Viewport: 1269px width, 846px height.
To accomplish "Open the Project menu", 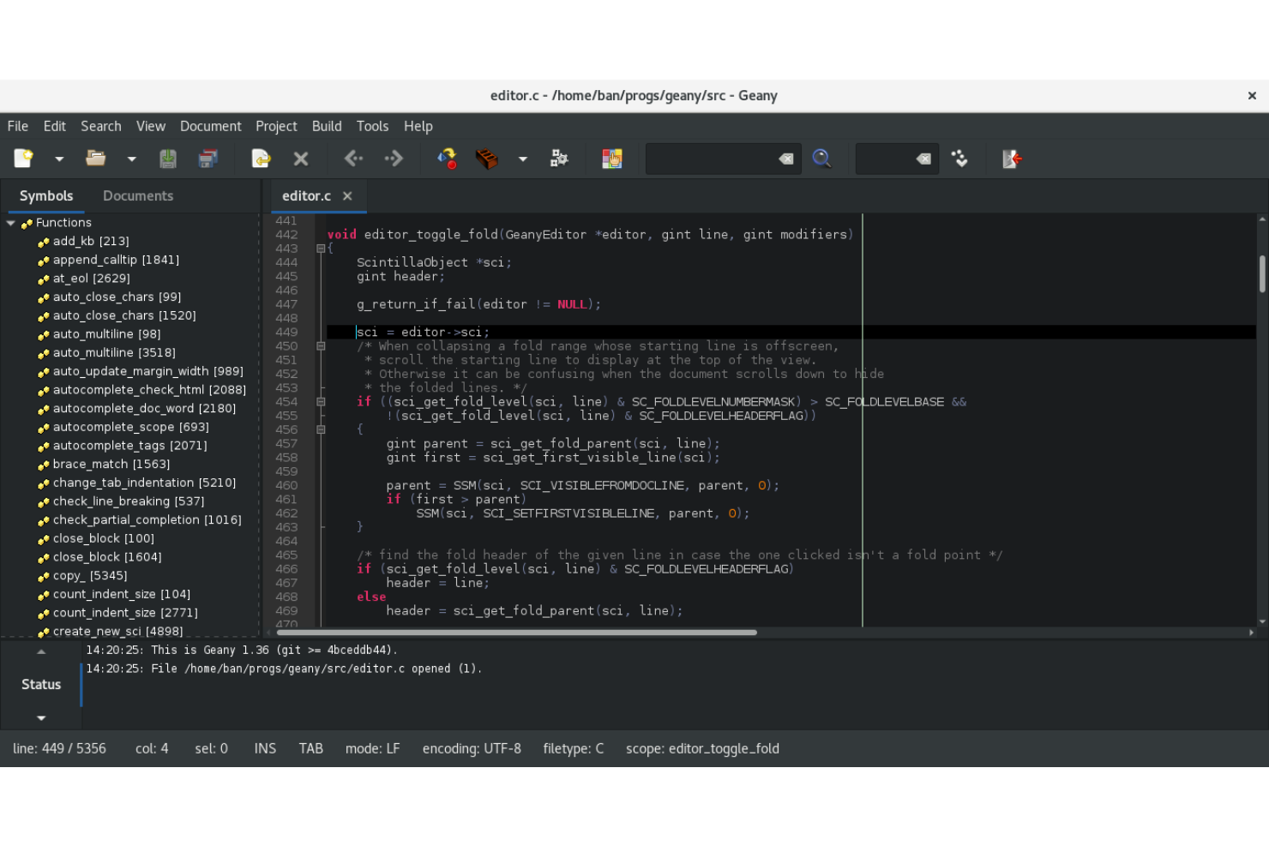I will [x=276, y=126].
